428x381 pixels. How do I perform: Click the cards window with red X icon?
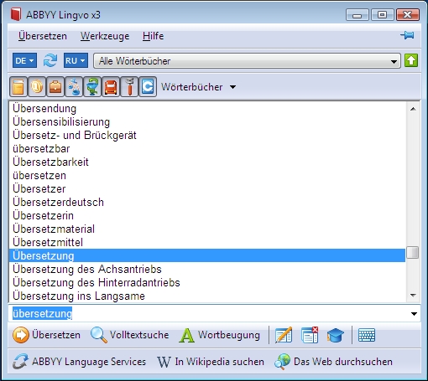click(x=310, y=335)
